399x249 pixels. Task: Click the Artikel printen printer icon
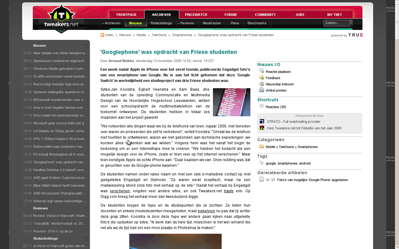[x=261, y=90]
